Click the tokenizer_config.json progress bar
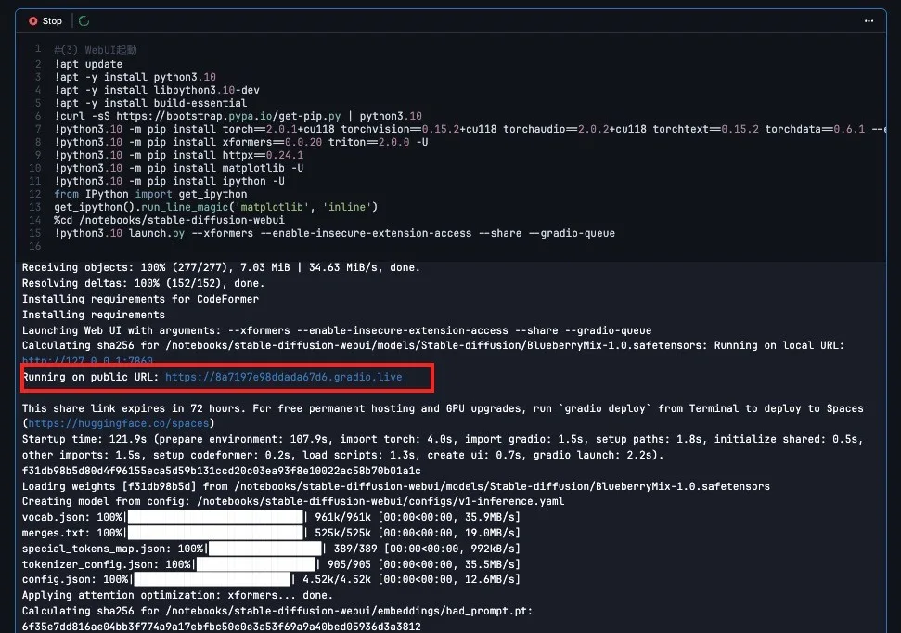This screenshot has height=633, width=901. 256,564
